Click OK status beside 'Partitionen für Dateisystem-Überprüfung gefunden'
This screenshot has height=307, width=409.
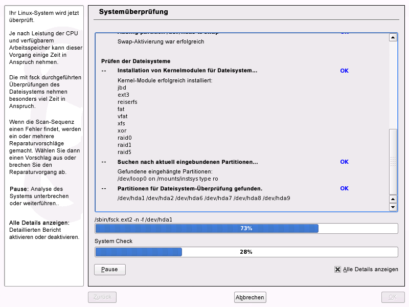click(344, 188)
